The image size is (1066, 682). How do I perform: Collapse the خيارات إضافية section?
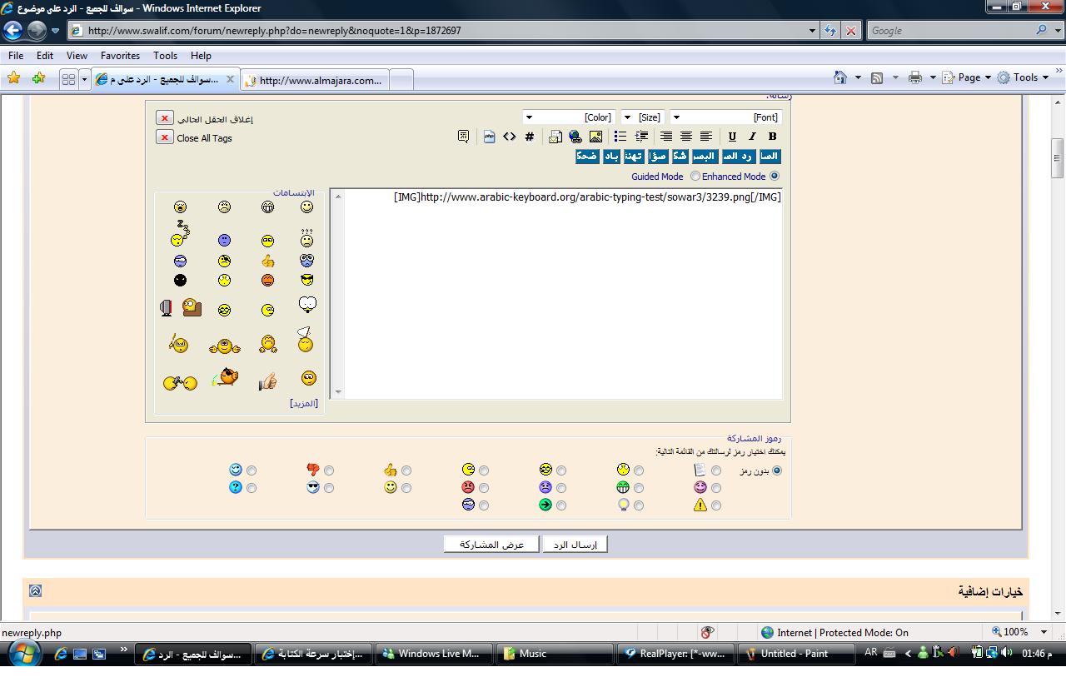click(35, 591)
